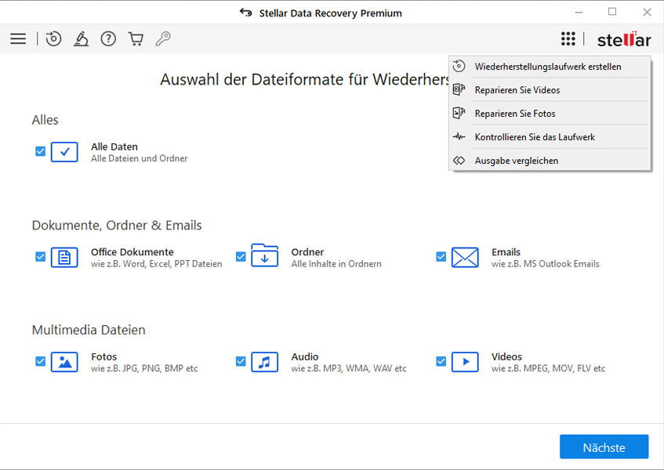664x470 pixels.
Task: Click the Audio music note icon
Action: [265, 362]
